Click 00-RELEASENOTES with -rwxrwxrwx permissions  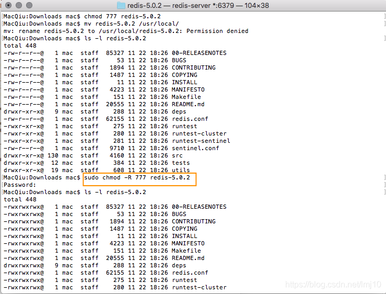coord(199,207)
